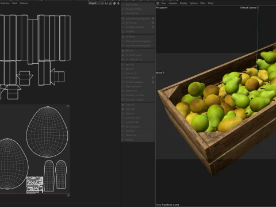Image resolution: width=276 pixels, height=207 pixels.
Task: Open UV Rectangularize options gear
Action: pyautogui.click(x=153, y=82)
